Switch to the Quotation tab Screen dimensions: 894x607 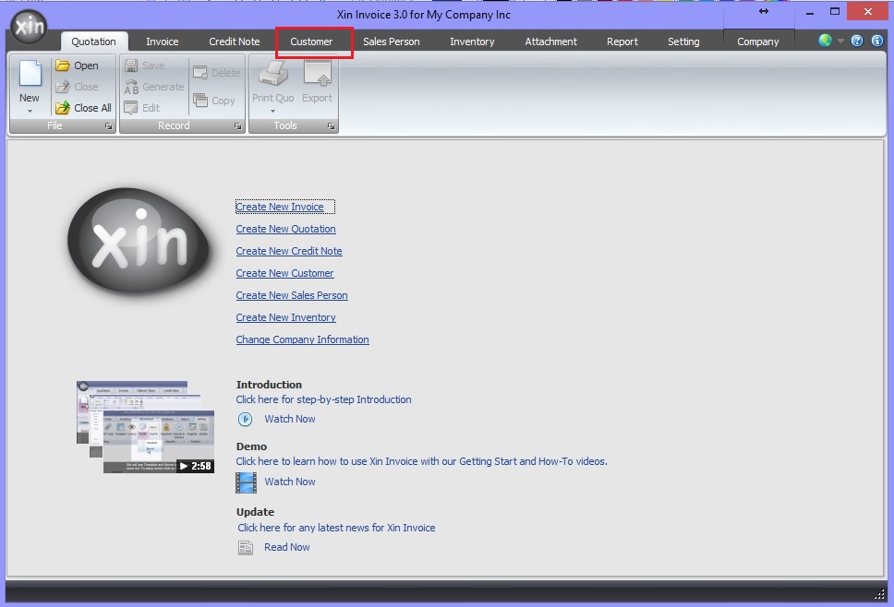(x=93, y=42)
